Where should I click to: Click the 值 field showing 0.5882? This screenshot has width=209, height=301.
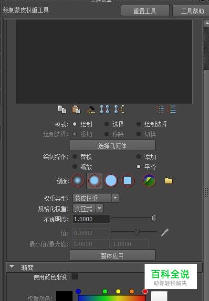coord(91,233)
